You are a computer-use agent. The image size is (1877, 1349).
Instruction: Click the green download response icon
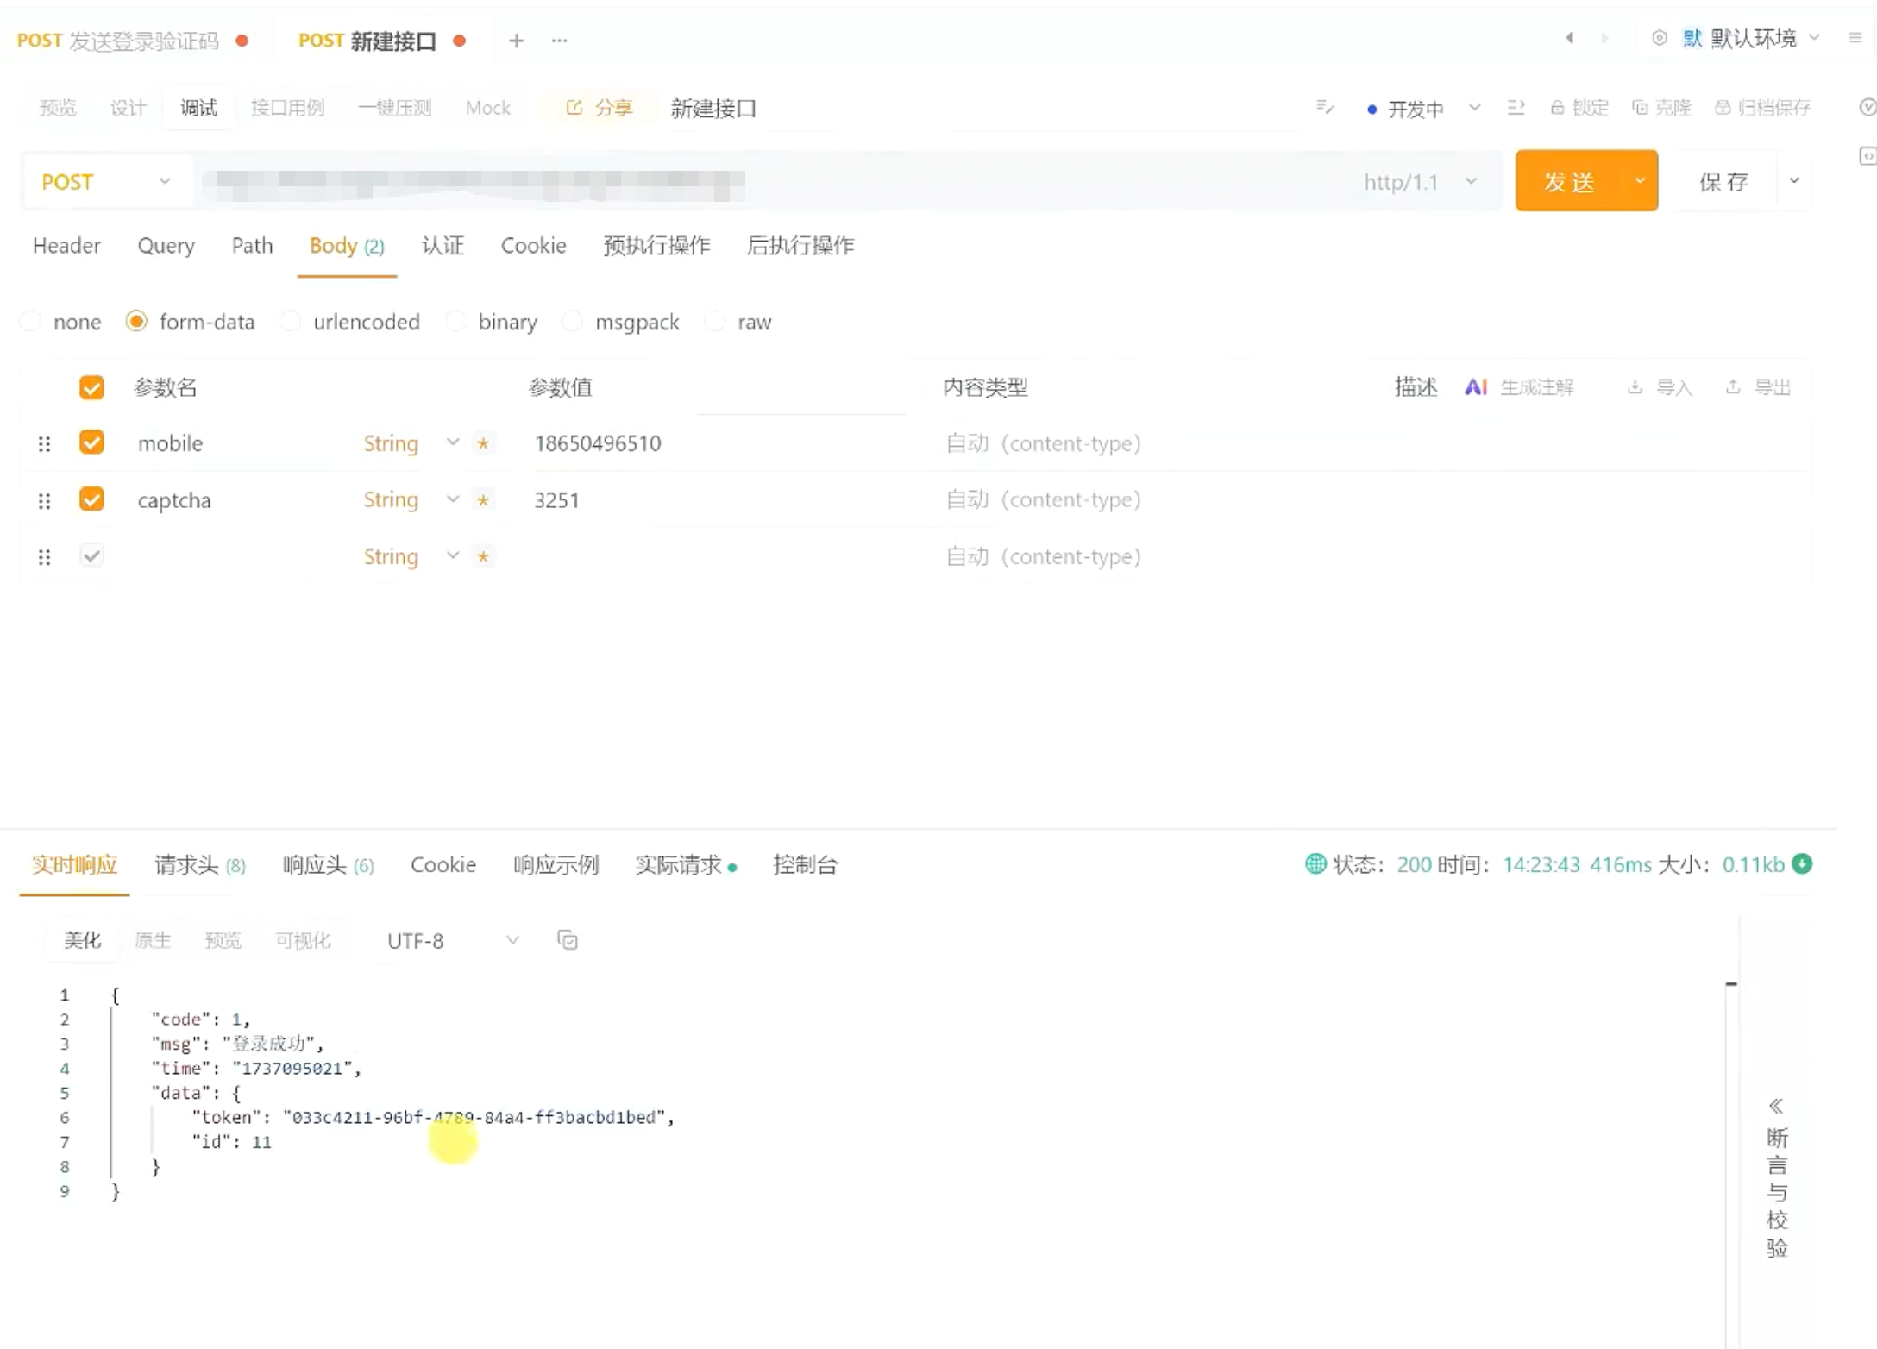tap(1802, 863)
